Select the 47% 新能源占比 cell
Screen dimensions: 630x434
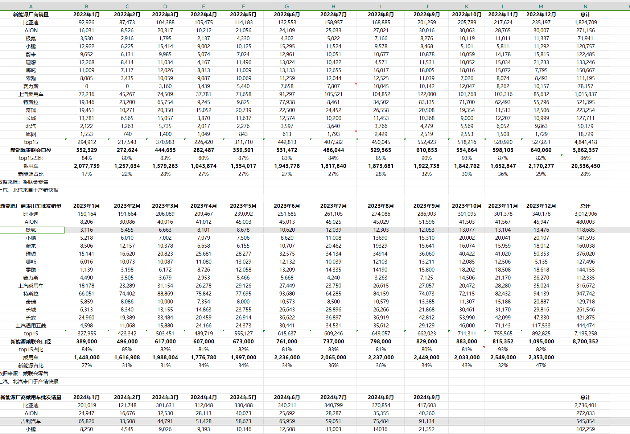(541, 365)
